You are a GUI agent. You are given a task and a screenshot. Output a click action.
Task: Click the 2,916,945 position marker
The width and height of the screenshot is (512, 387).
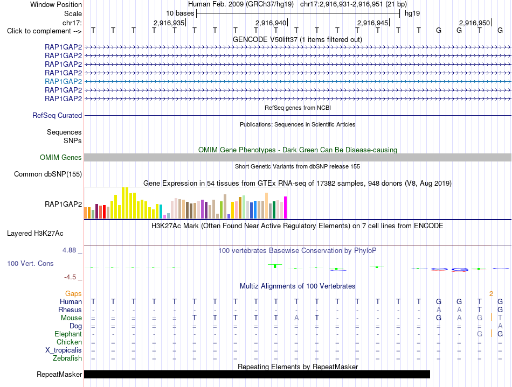pos(373,23)
